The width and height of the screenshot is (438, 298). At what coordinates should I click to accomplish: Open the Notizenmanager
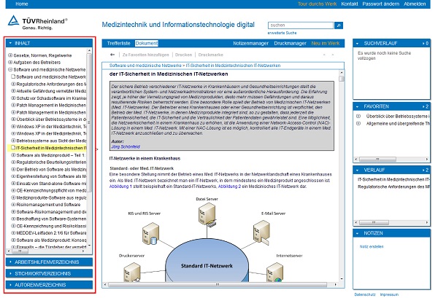coord(250,43)
